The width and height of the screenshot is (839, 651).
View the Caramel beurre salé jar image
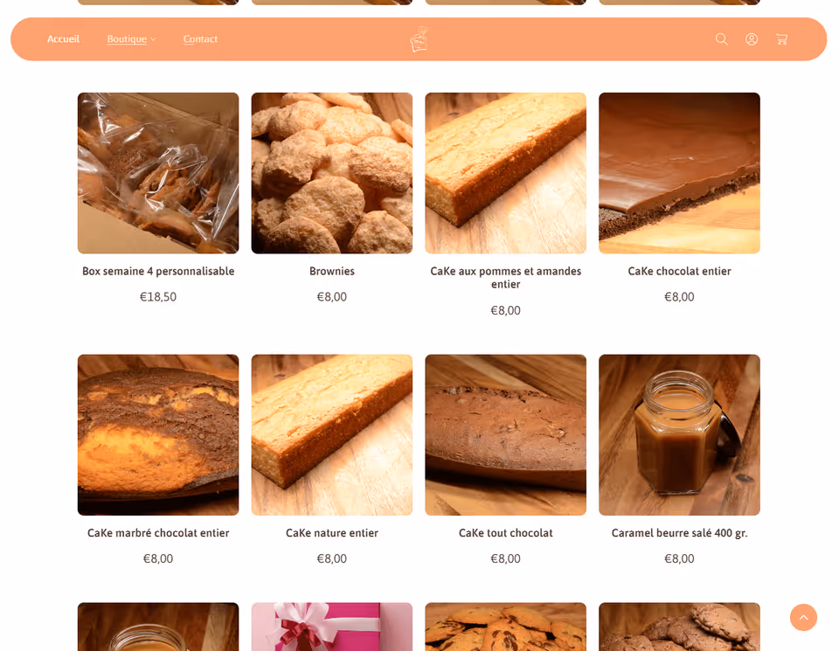[x=679, y=435]
